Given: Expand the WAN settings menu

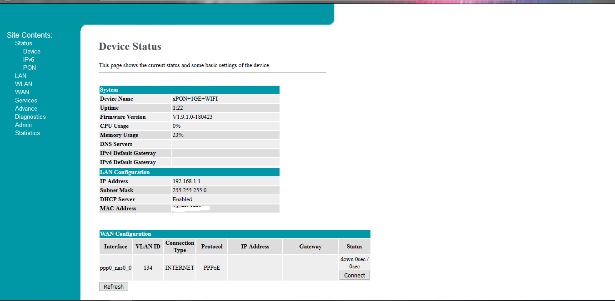Looking at the screenshot, I should coord(22,92).
